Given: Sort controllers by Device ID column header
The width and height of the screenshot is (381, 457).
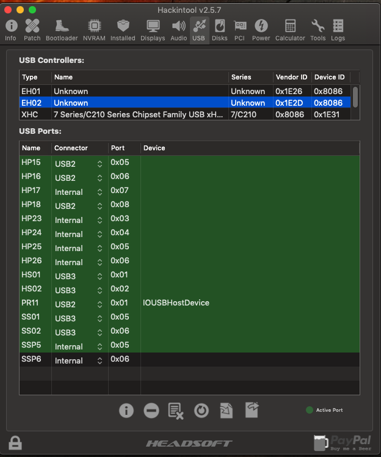Looking at the screenshot, I should coord(331,77).
